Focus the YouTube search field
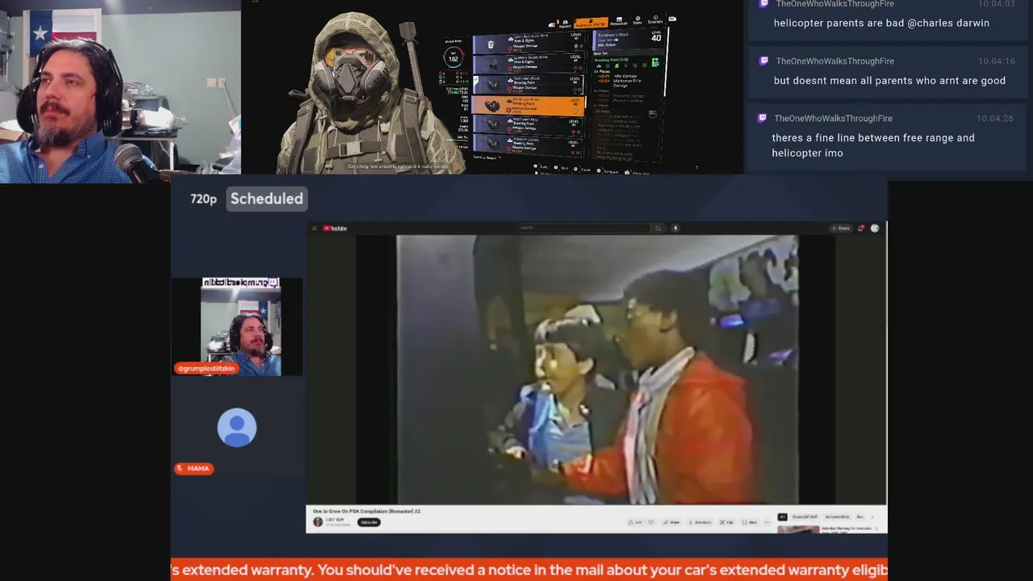Screen dimensions: 1033x581 585,228
